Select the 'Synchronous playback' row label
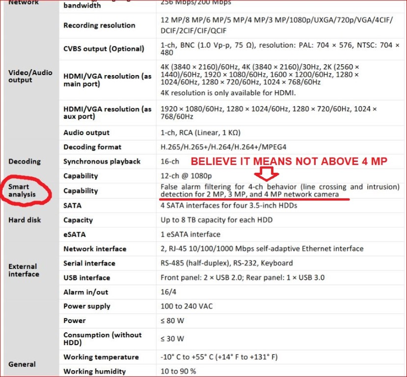This screenshot has width=407, height=377. (x=102, y=162)
